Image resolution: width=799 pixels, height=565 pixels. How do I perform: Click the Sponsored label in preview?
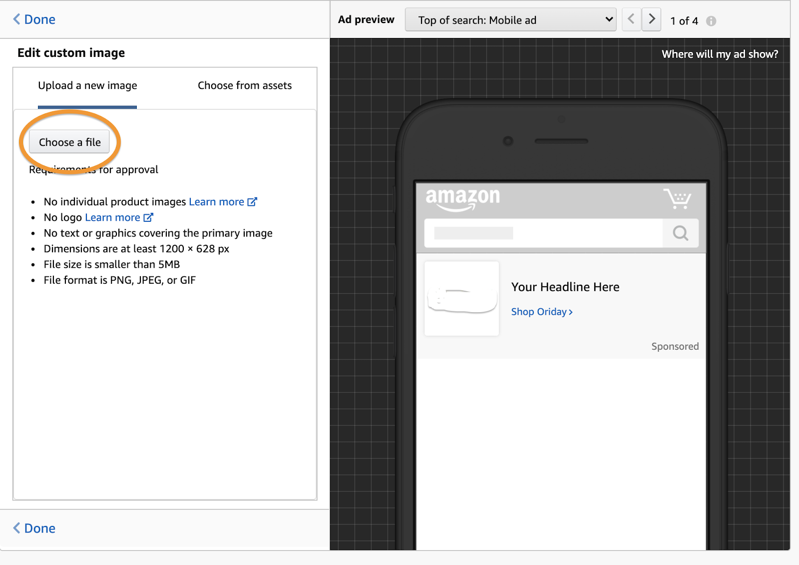pyautogui.click(x=675, y=346)
